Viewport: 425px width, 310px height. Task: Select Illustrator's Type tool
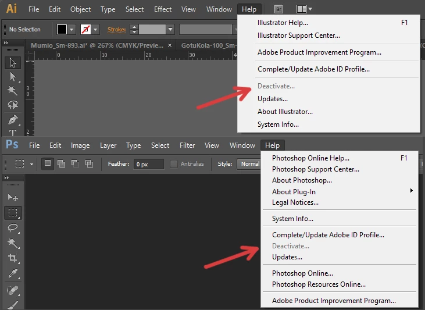tap(12, 133)
